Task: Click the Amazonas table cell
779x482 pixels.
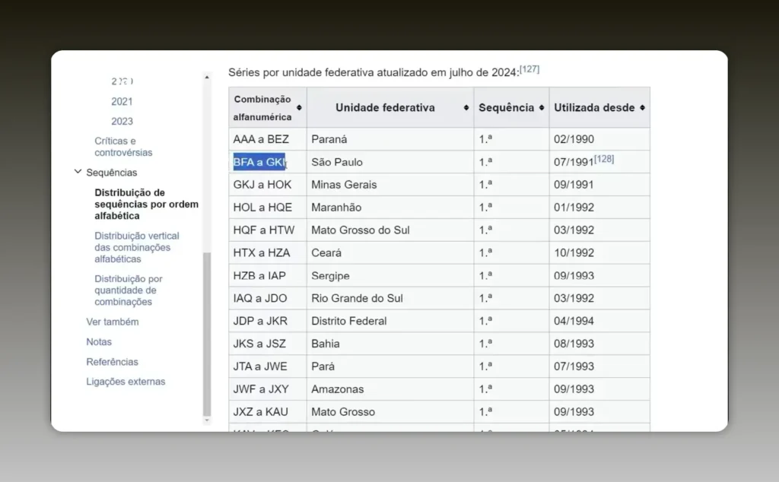Action: coord(390,389)
